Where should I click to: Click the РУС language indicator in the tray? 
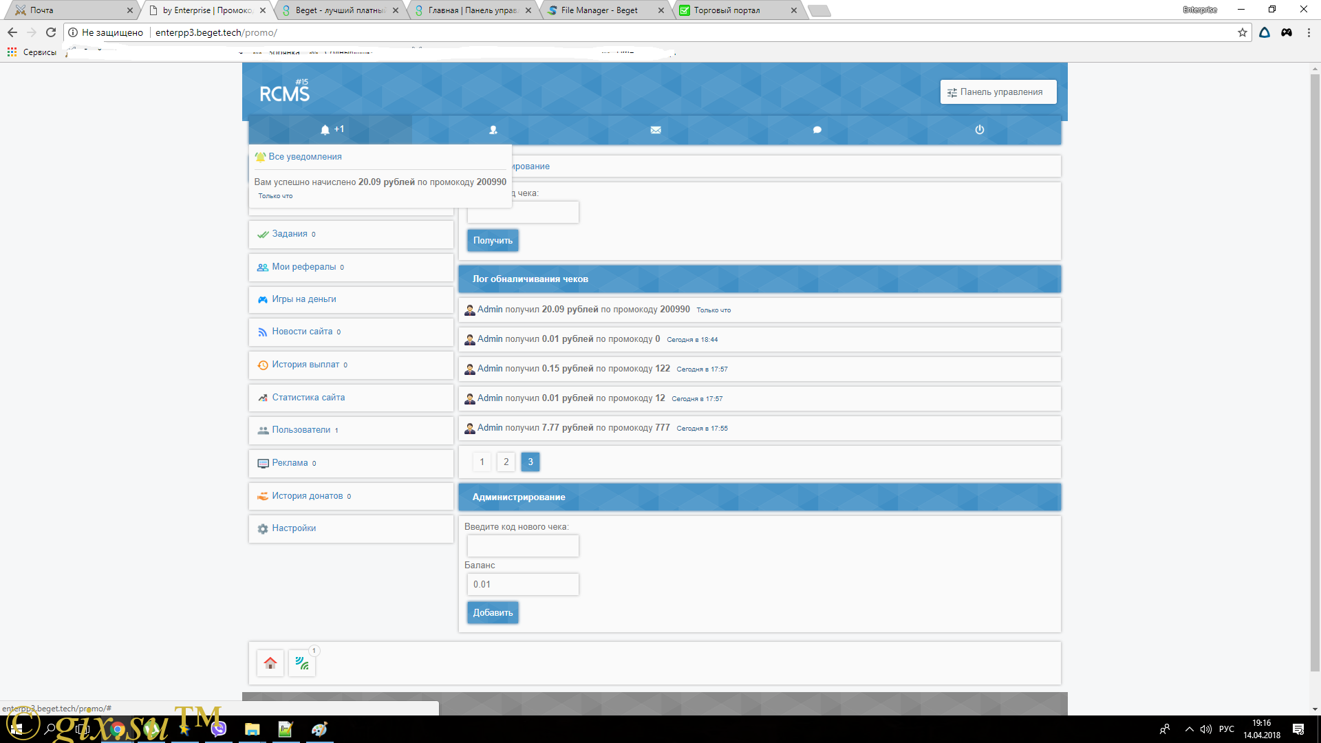[x=1227, y=729]
